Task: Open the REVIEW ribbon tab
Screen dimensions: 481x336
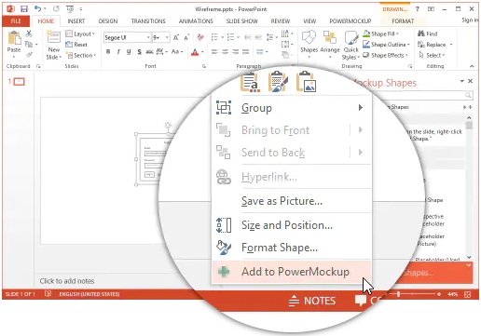Action: [281, 21]
